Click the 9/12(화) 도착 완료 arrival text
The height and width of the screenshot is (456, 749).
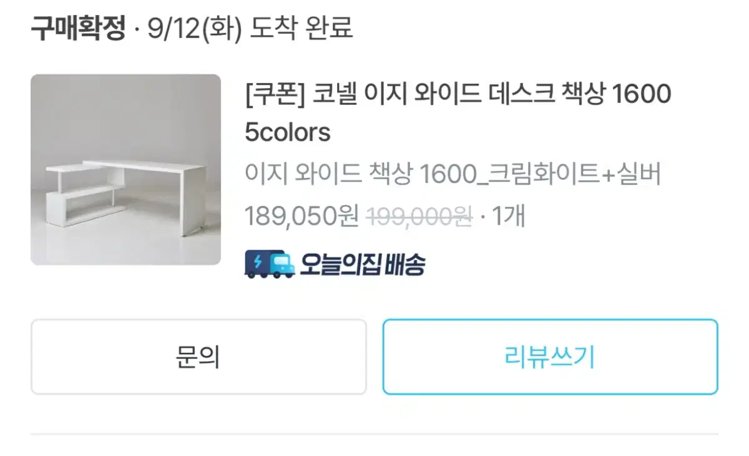point(250,28)
